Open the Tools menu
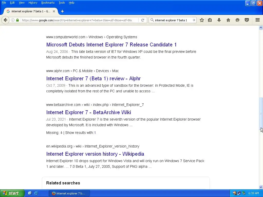 (62, 3)
